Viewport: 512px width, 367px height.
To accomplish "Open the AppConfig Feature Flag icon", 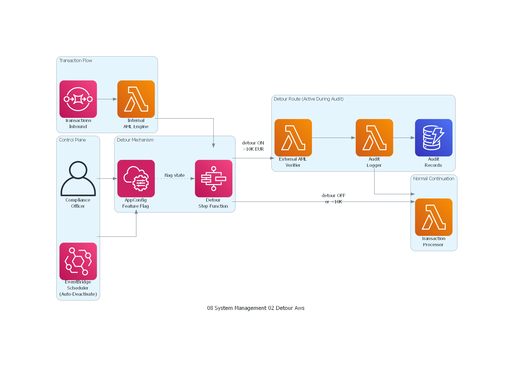I will (136, 178).
